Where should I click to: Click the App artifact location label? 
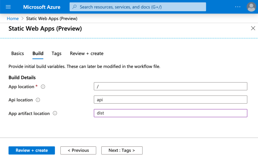point(29,113)
